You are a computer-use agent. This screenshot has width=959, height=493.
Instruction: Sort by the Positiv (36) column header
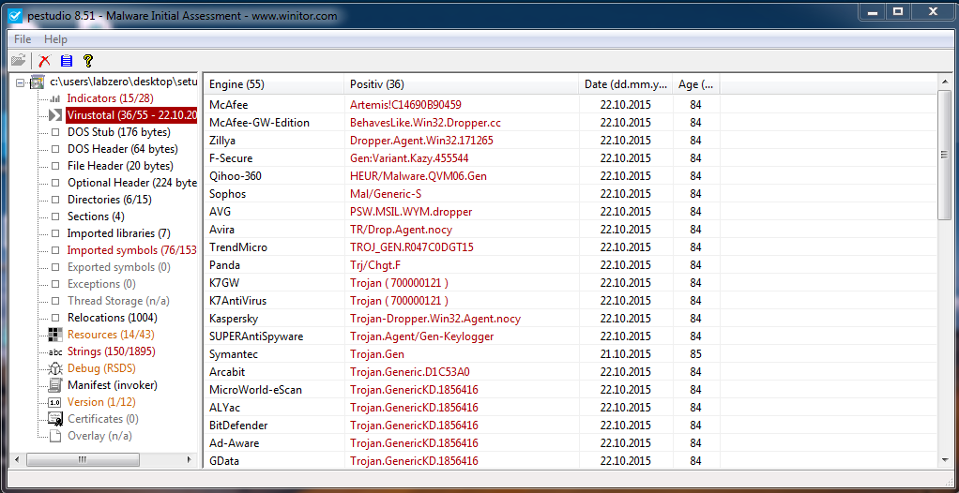462,84
